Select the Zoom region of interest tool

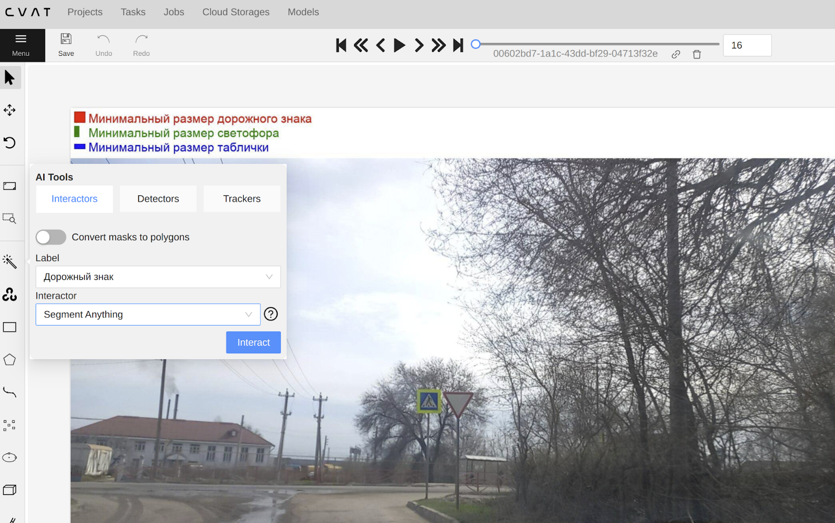(x=10, y=218)
